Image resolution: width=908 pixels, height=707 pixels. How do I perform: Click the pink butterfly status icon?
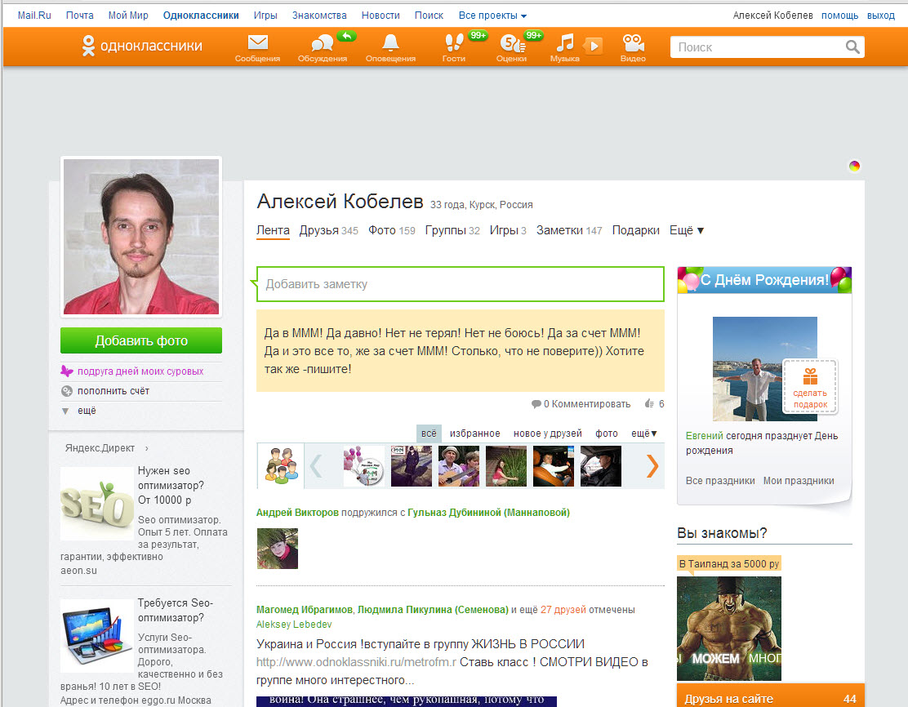coord(67,371)
